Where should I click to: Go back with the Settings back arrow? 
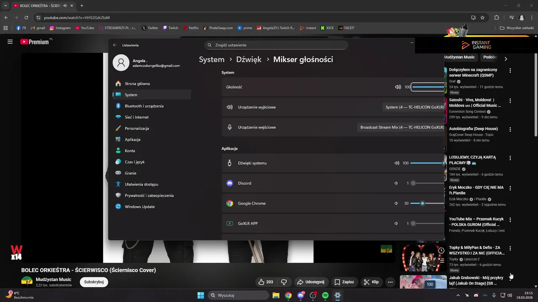point(115,45)
